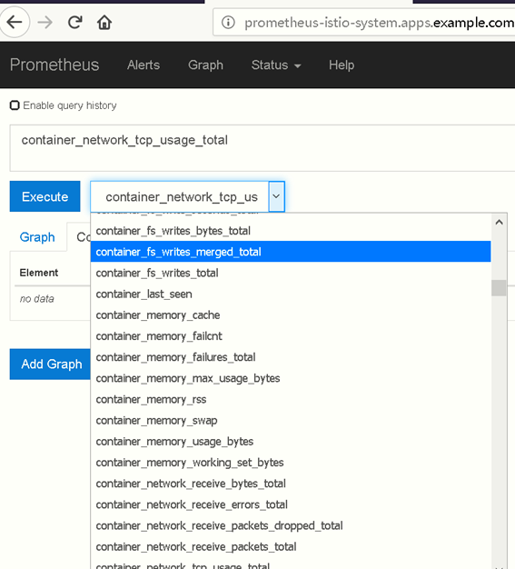This screenshot has width=515, height=569.
Task: Select container_memory_usage_bytes
Action: (291, 441)
